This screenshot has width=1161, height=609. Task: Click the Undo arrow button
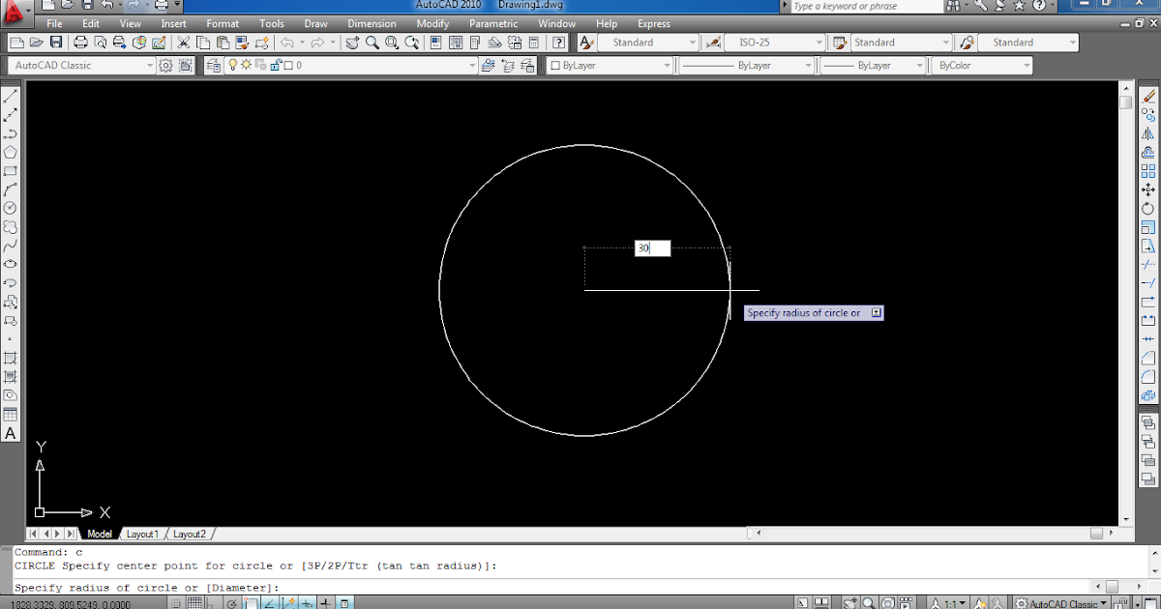pyautogui.click(x=288, y=43)
